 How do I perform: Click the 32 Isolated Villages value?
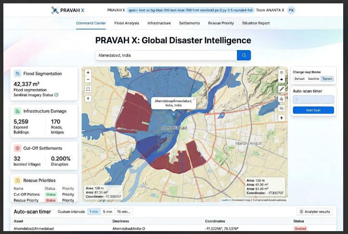pyautogui.click(x=17, y=158)
